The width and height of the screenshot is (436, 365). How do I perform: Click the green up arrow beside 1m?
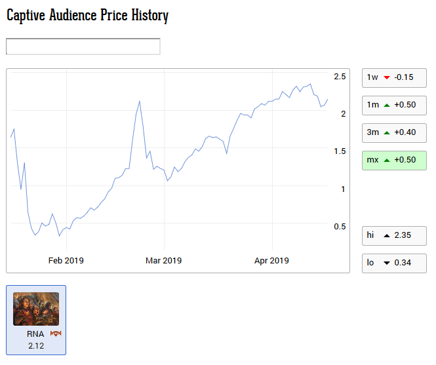(387, 106)
